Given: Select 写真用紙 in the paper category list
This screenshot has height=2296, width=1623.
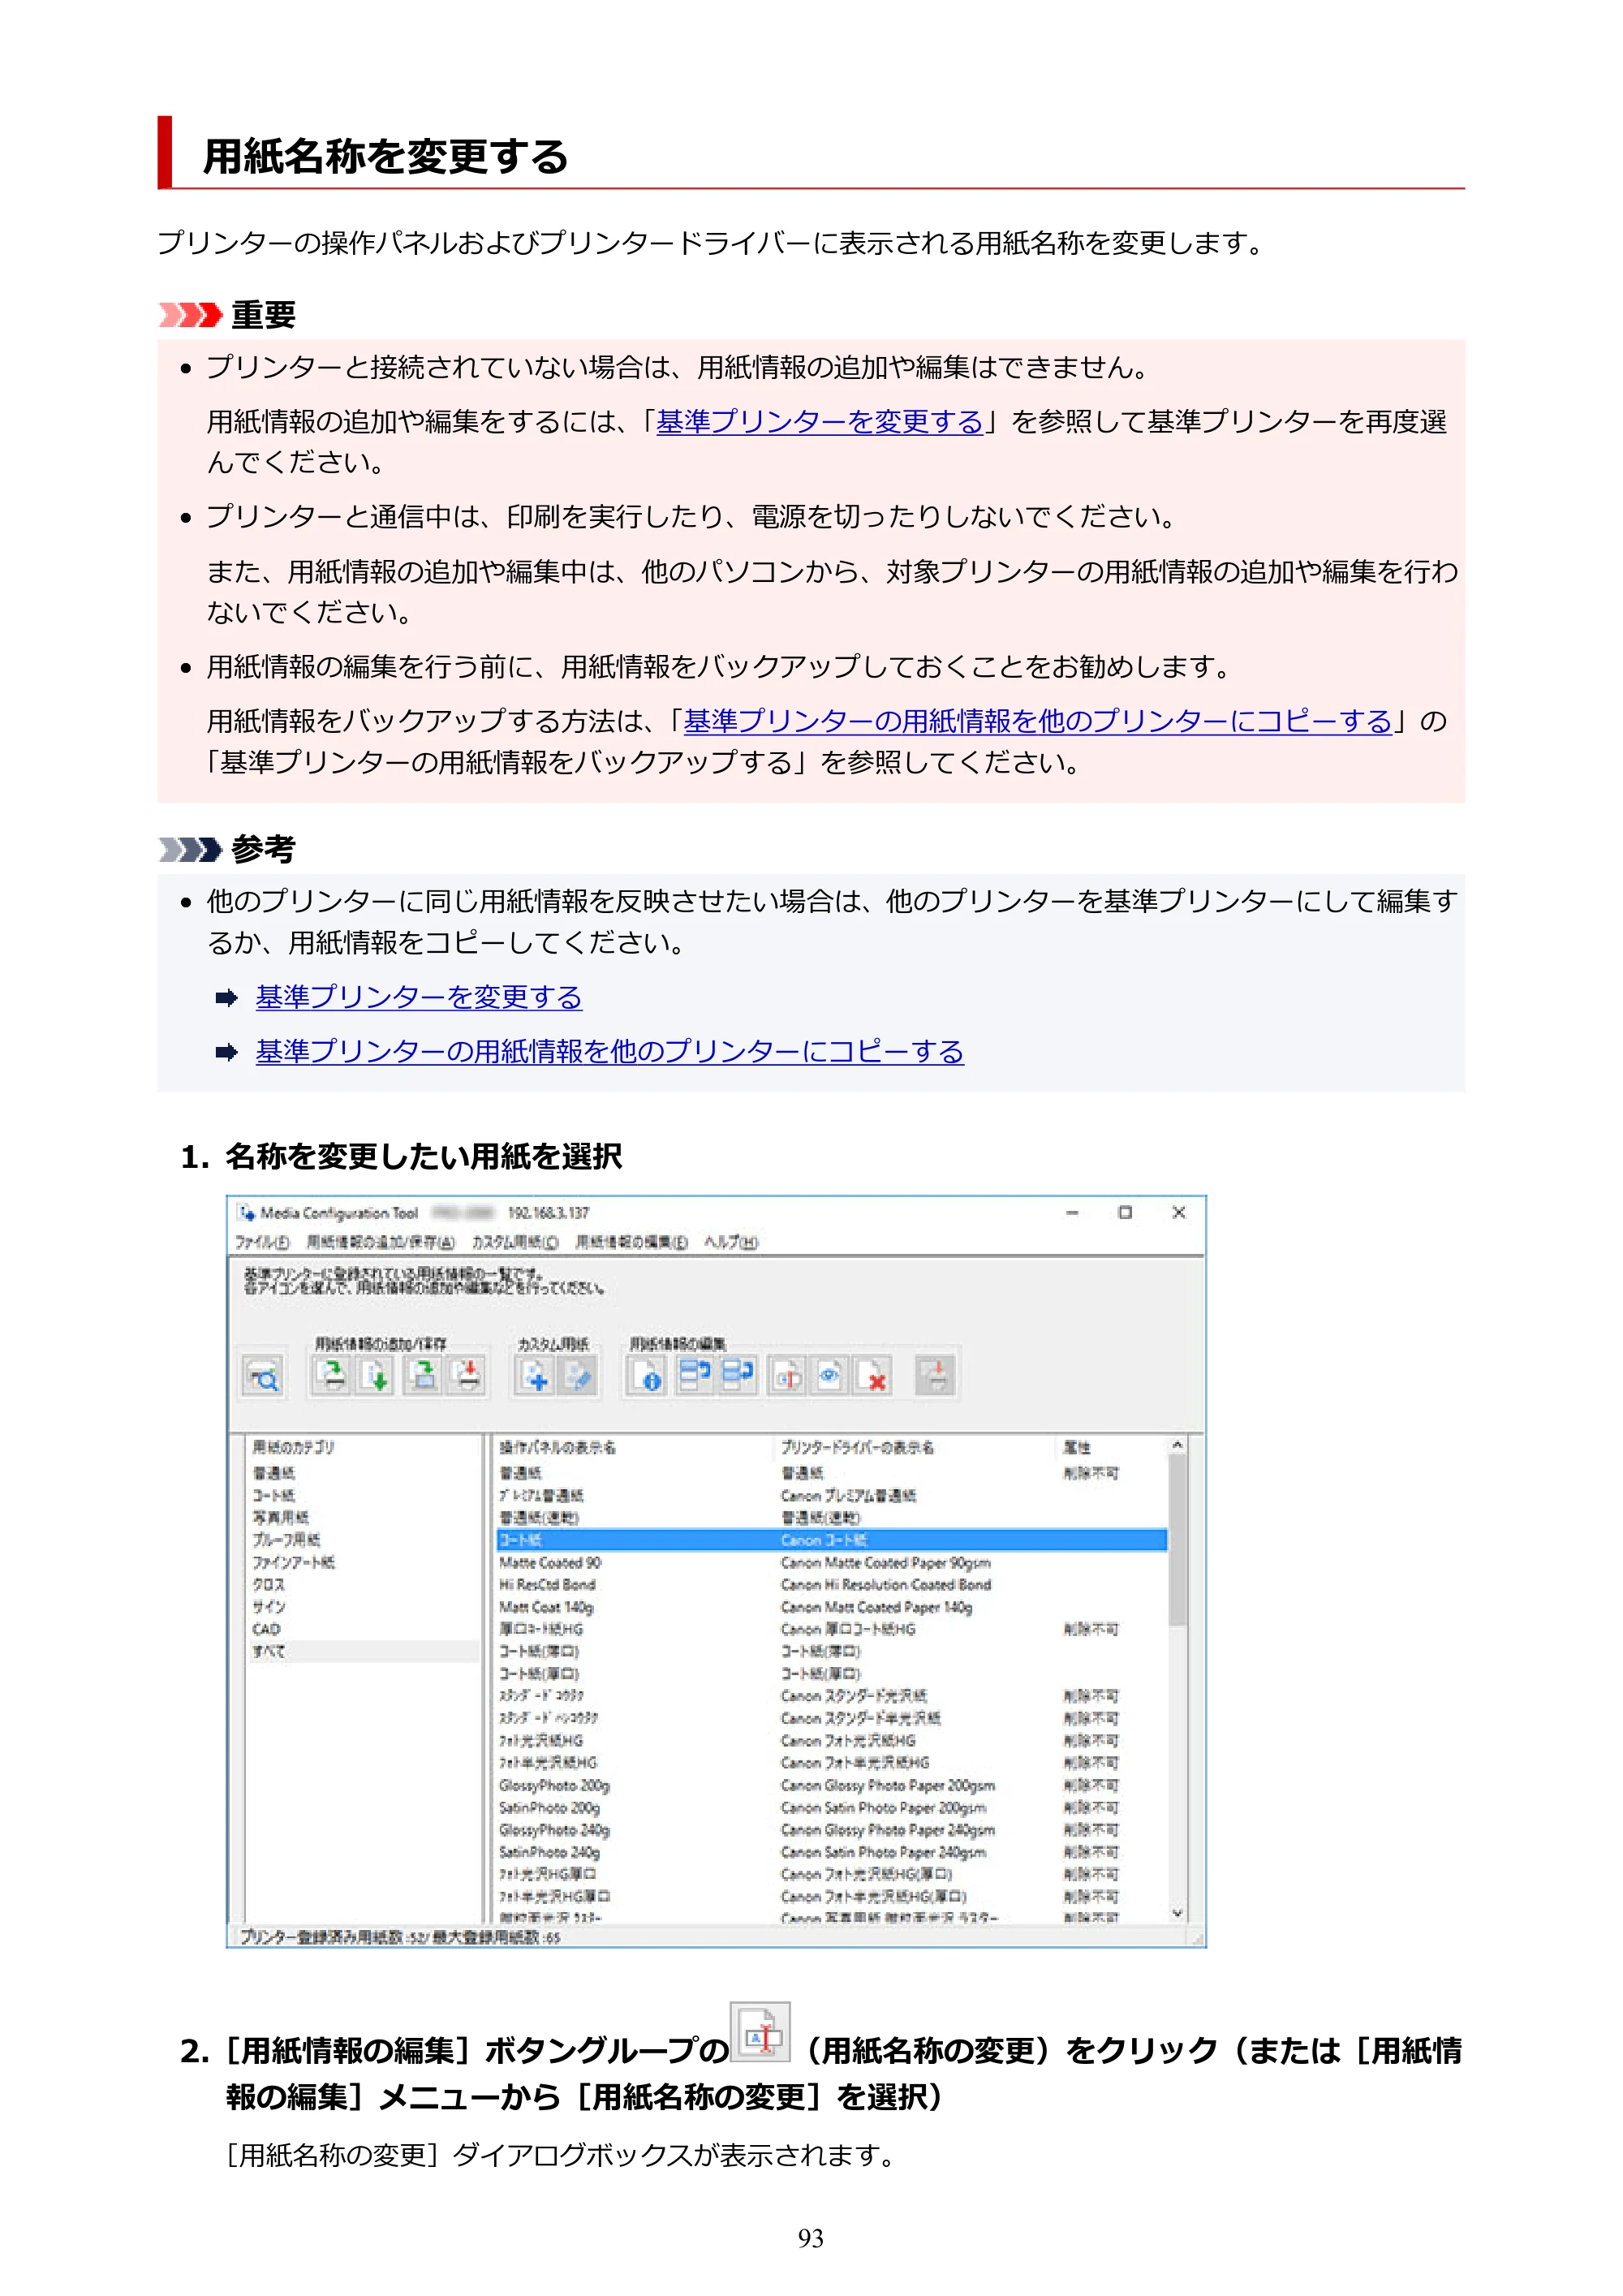Looking at the screenshot, I should pos(281,1518).
